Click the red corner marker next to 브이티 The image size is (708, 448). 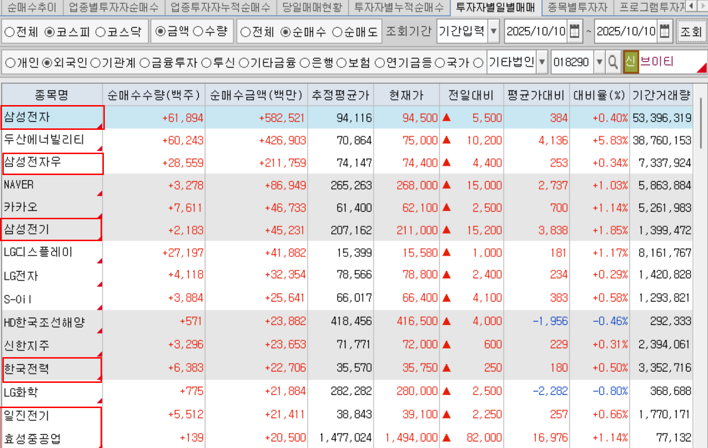coord(701,69)
